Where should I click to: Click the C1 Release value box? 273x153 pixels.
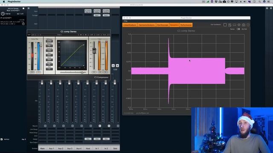pyautogui.click(x=49, y=65)
